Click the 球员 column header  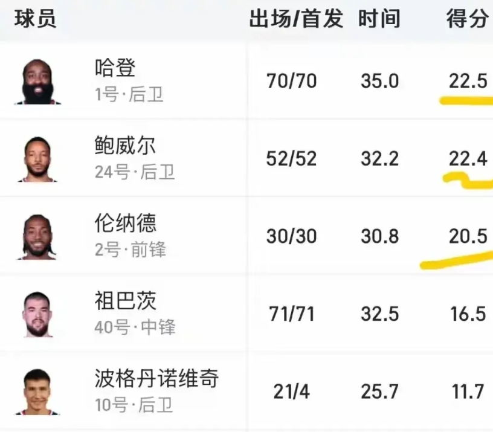click(x=35, y=19)
